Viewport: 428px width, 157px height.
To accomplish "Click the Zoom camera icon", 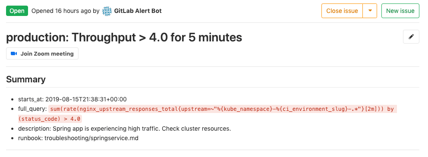I will [14, 53].
